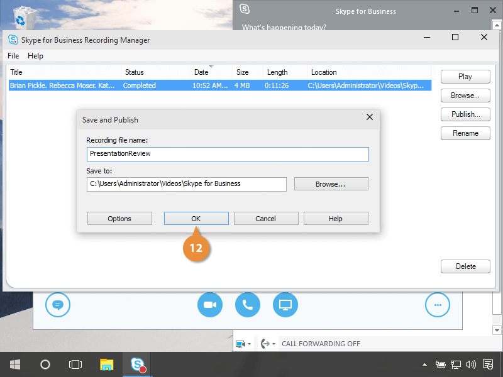This screenshot has width=503, height=377.
Task: Click Browse next to Save to path
Action: click(331, 184)
